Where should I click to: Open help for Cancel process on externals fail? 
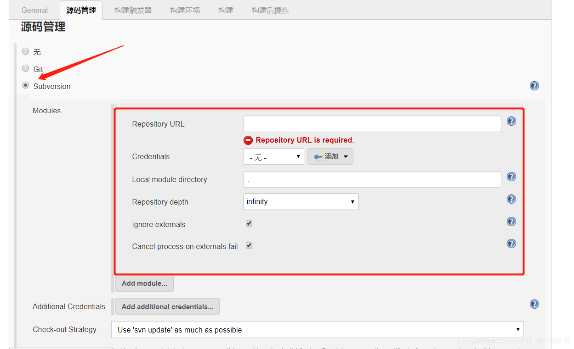tap(511, 244)
